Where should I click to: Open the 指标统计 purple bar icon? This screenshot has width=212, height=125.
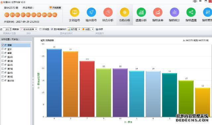pyautogui.click(x=175, y=12)
